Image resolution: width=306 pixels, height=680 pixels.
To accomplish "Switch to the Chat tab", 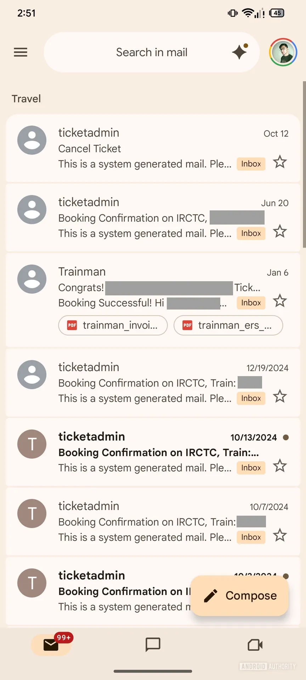I will [153, 645].
